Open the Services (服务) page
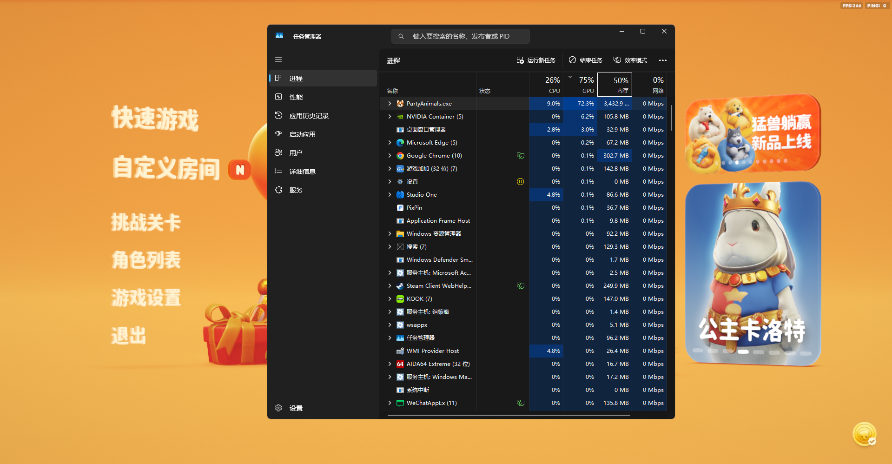This screenshot has height=464, width=892. (x=296, y=190)
